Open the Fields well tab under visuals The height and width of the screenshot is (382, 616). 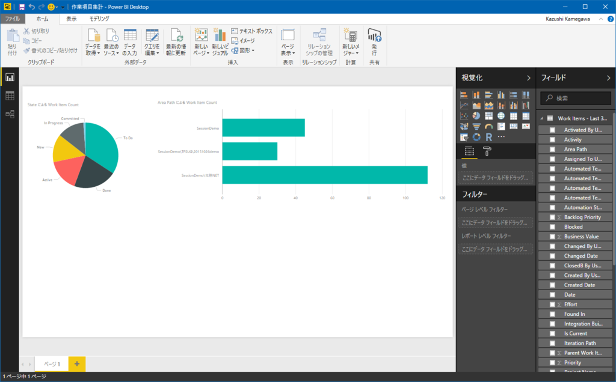(469, 151)
